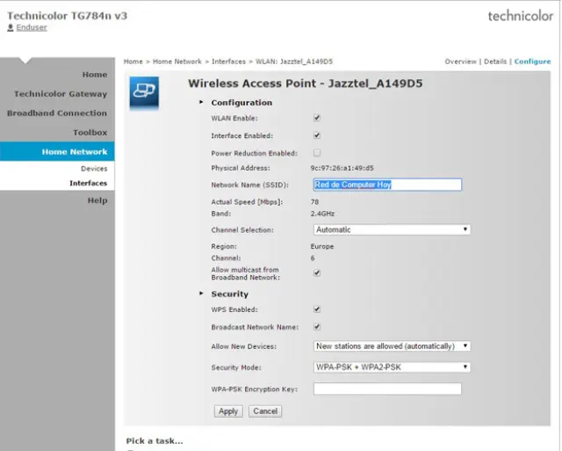
Task: Collapse the Security section arrow
Action: click(201, 295)
